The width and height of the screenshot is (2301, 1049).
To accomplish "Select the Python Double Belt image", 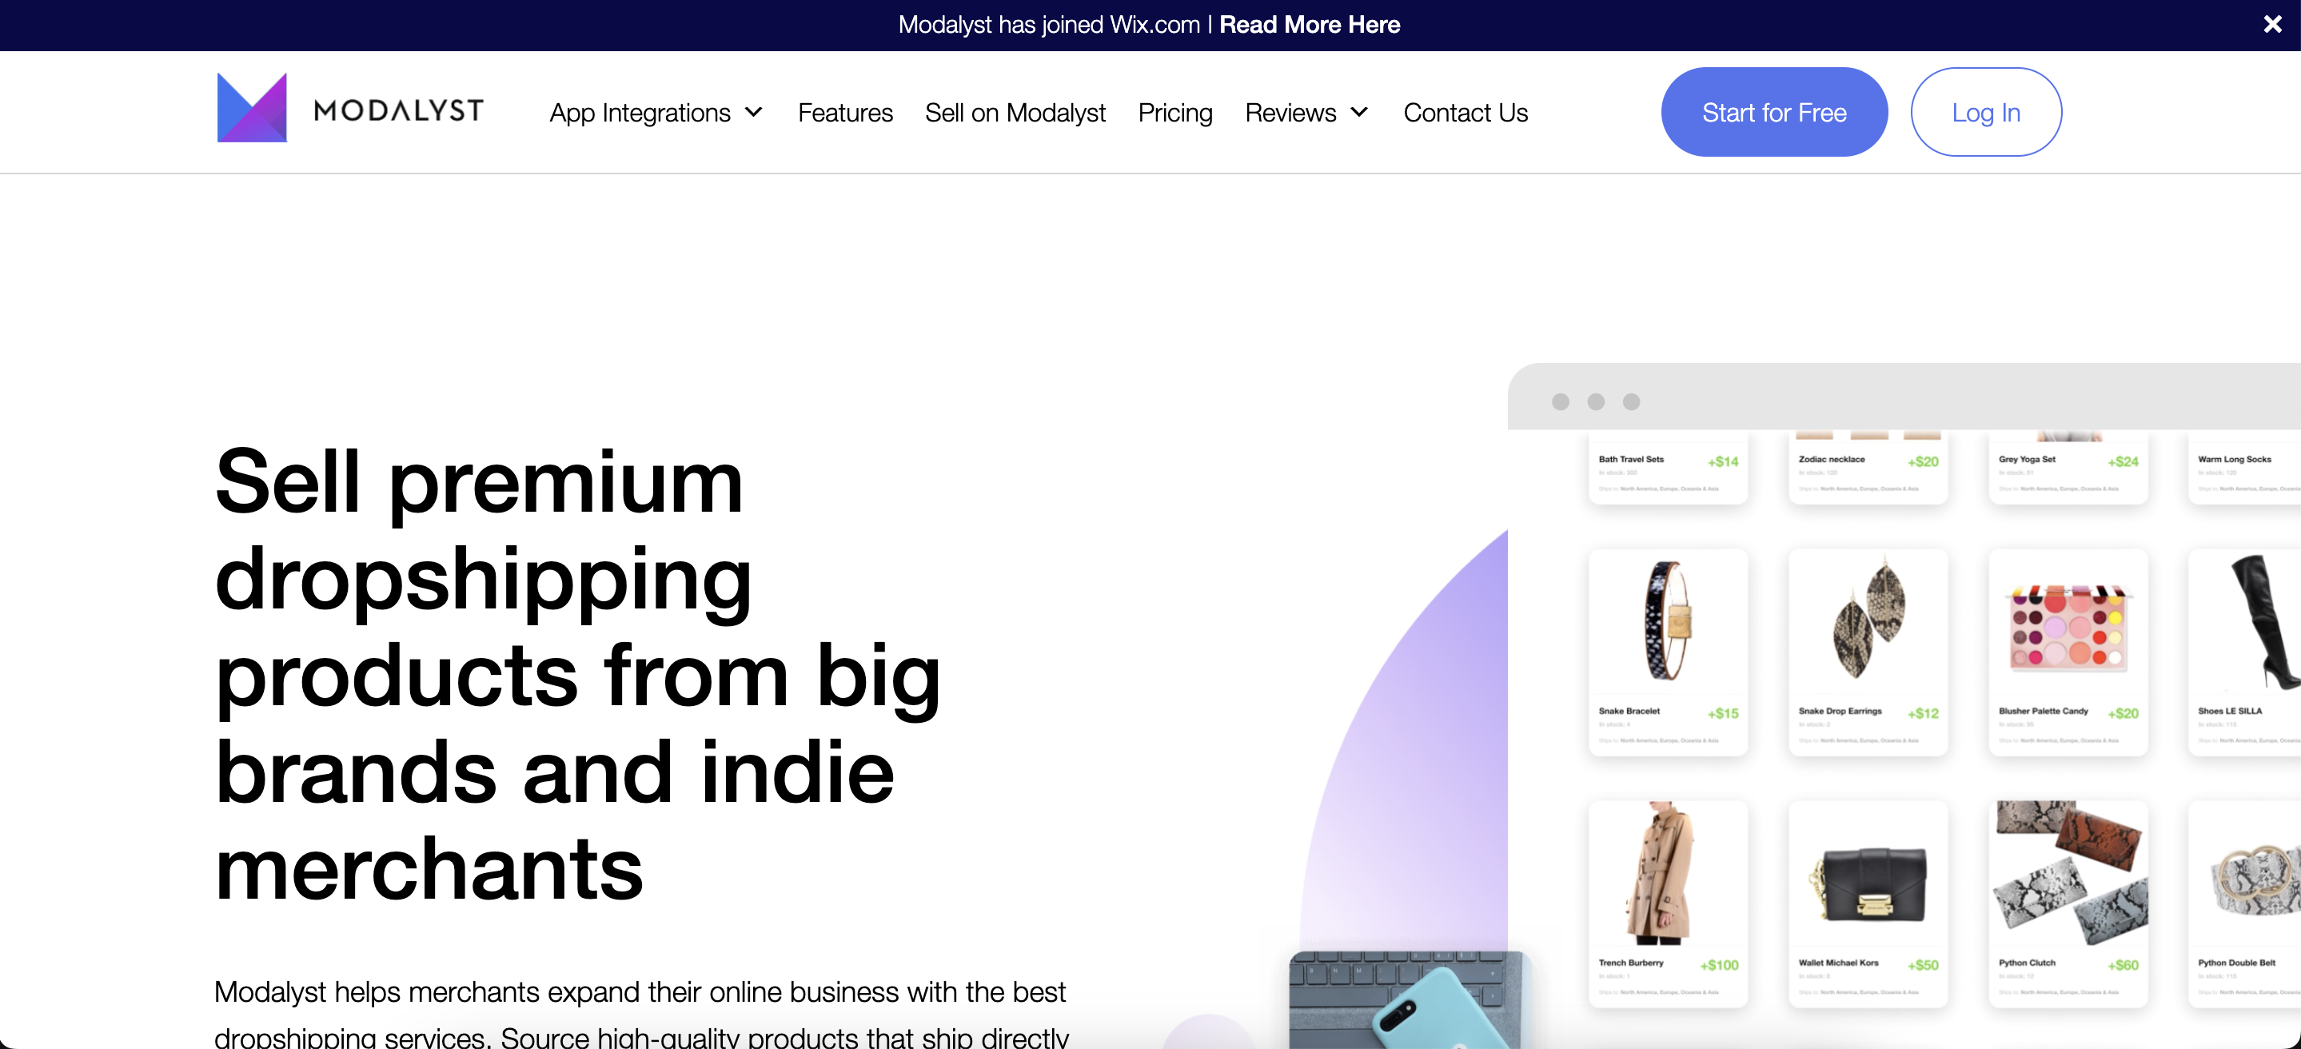I will pos(2255,880).
